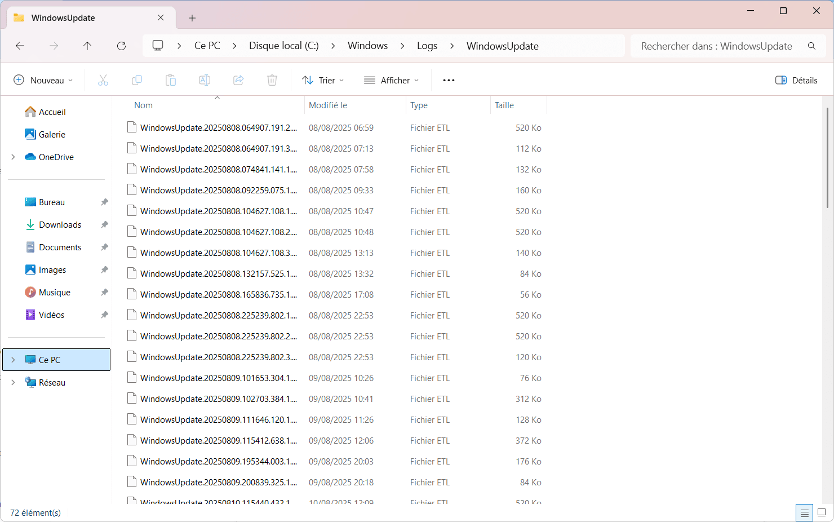The height and width of the screenshot is (522, 834).
Task: Click pin icon next to Musique
Action: (104, 292)
